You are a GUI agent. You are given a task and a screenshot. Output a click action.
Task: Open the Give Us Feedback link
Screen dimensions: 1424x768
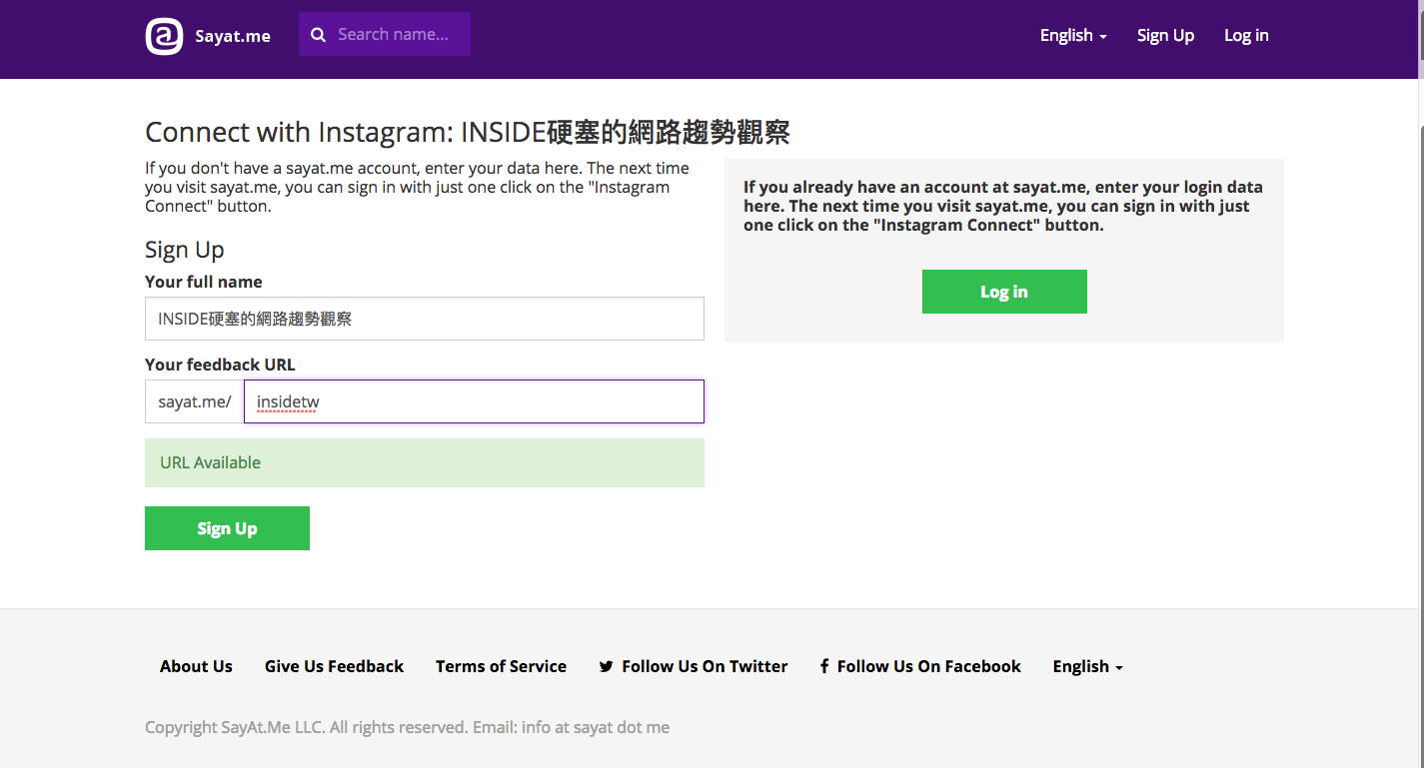[334, 666]
